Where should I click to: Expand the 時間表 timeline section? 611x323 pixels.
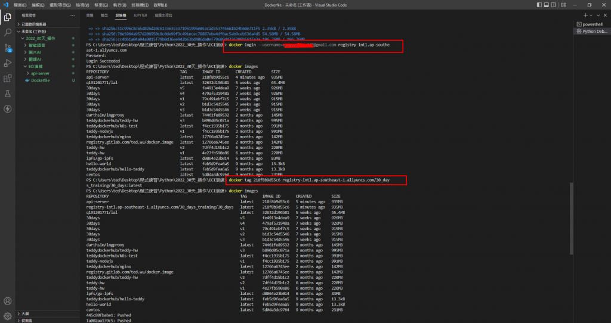click(48, 321)
